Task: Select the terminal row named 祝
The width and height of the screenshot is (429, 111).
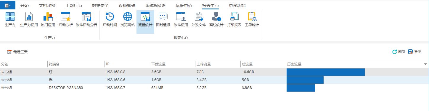Action: (214, 80)
